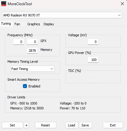
Task: Expand the Memory Timing Level dropdown
Action: (x=32, y=69)
